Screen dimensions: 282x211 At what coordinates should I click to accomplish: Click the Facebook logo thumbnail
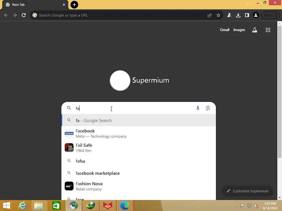69,133
